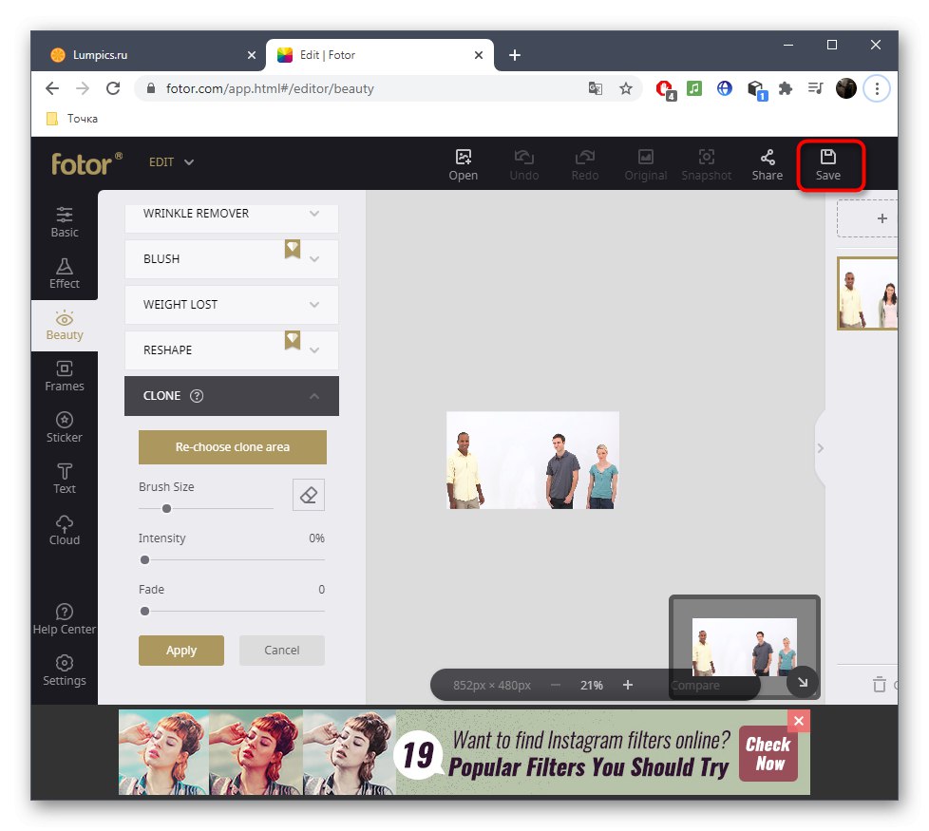Delete with the trash icon
Screen dimensions: 929x831
point(880,684)
